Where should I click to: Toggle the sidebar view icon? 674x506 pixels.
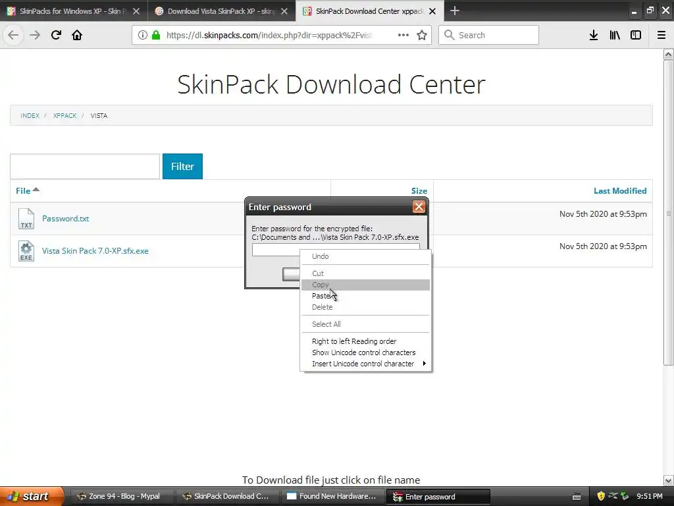[x=636, y=35]
